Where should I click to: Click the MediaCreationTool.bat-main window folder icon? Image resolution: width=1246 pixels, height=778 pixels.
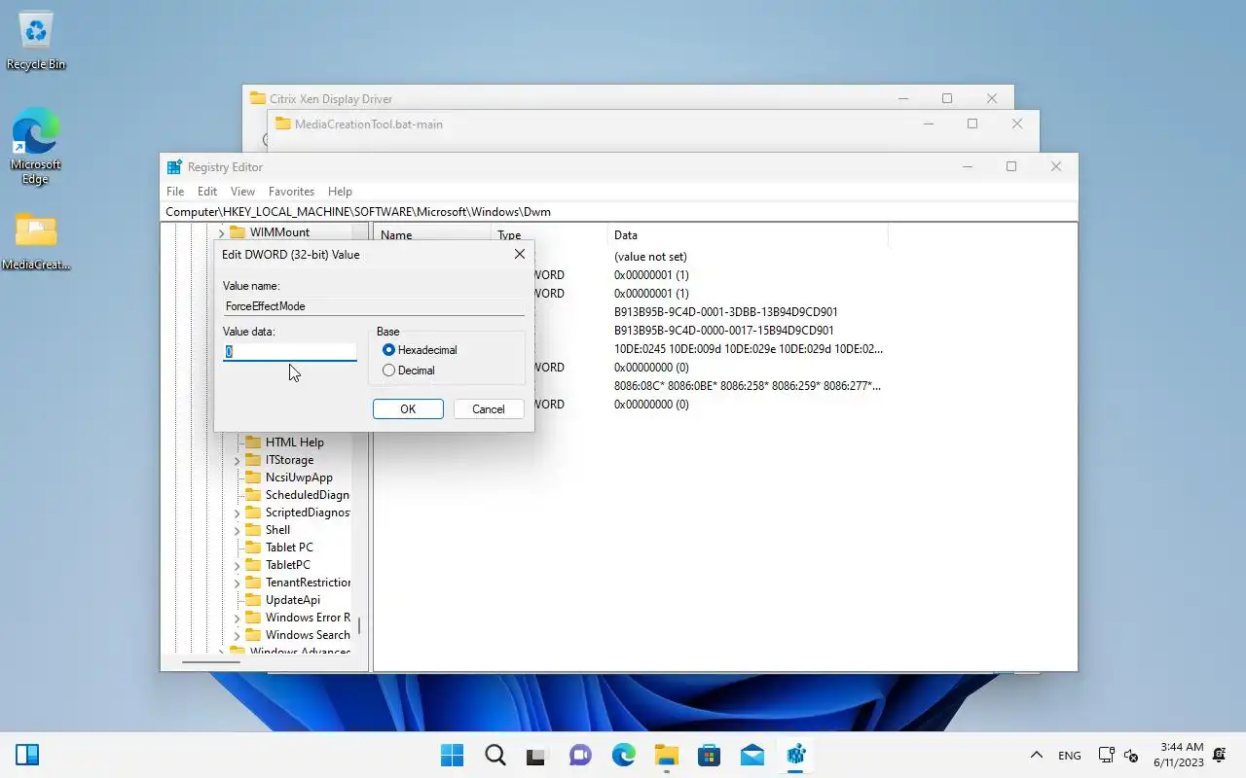point(283,124)
